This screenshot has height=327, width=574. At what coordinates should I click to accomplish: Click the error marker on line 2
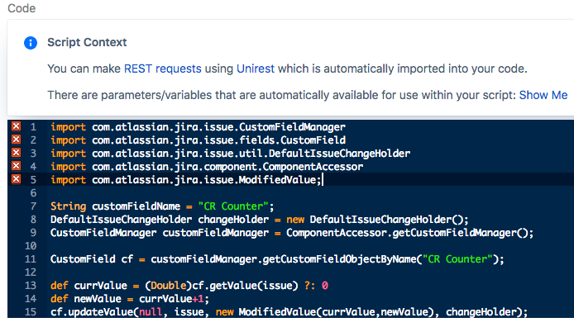tap(16, 140)
